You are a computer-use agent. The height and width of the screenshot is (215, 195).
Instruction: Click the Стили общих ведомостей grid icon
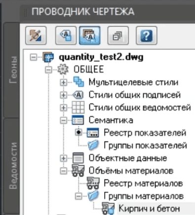coord(78,107)
